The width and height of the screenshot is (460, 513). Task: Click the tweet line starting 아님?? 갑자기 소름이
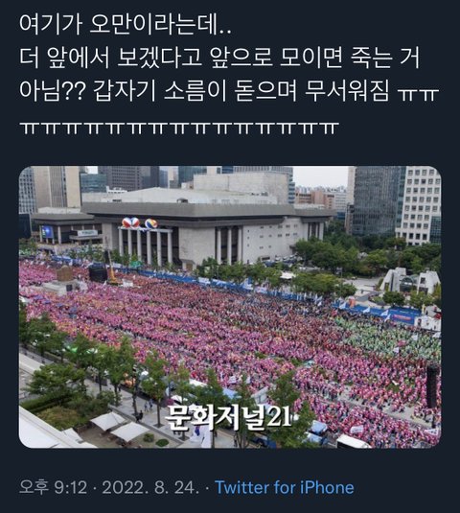(x=228, y=91)
